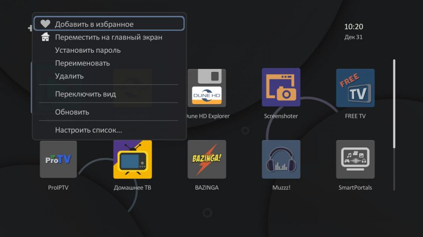Viewport: 423px width, 237px height.
Task: Launch the ProIPTV app icon
Action: click(58, 159)
